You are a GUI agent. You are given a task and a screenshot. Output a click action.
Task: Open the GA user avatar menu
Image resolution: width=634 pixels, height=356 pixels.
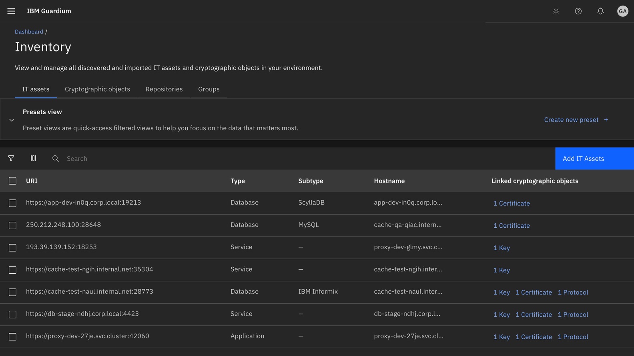(x=622, y=11)
